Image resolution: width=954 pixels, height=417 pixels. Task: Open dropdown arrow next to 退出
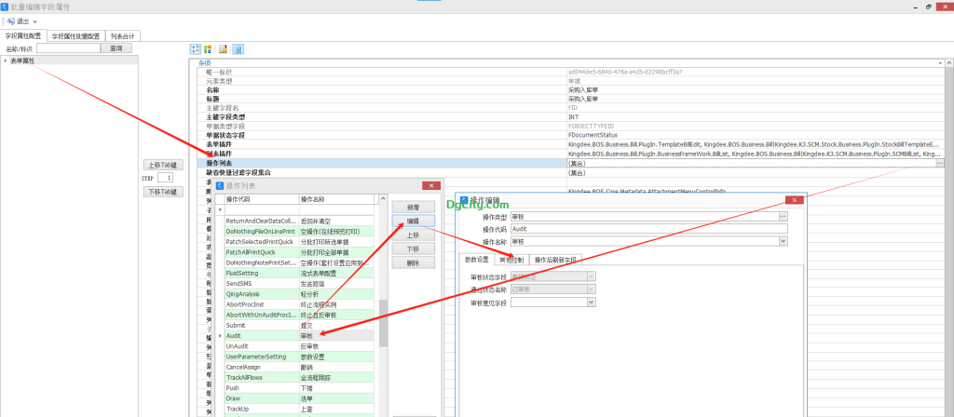click(35, 20)
